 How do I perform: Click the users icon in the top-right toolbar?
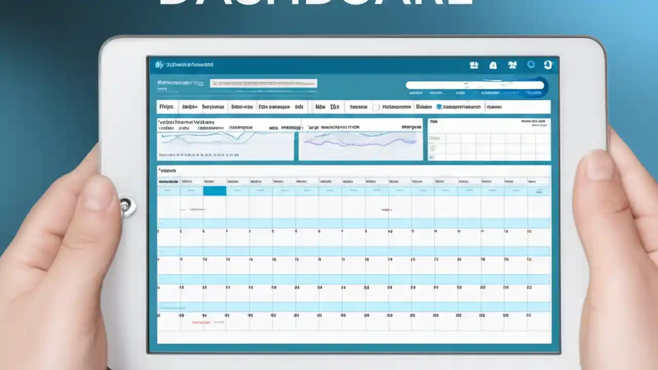tap(511, 65)
